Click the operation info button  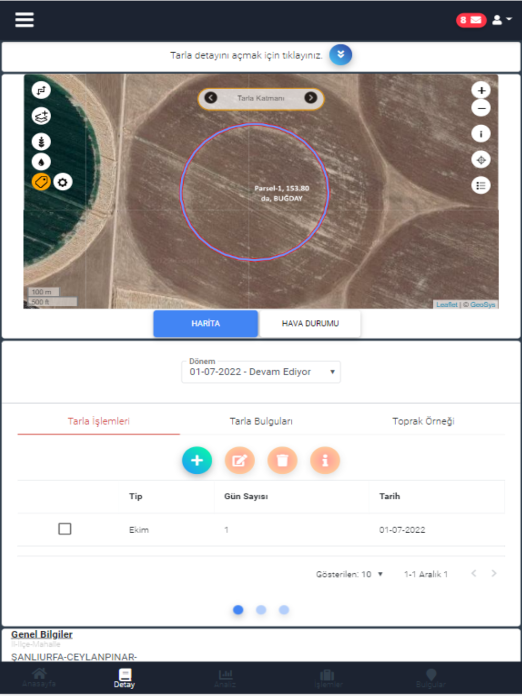tap(325, 460)
